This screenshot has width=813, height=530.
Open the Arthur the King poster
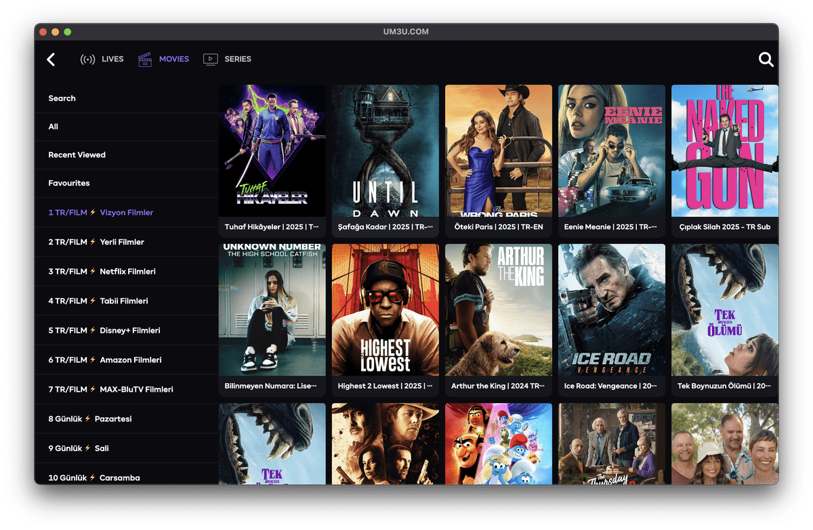tap(499, 310)
